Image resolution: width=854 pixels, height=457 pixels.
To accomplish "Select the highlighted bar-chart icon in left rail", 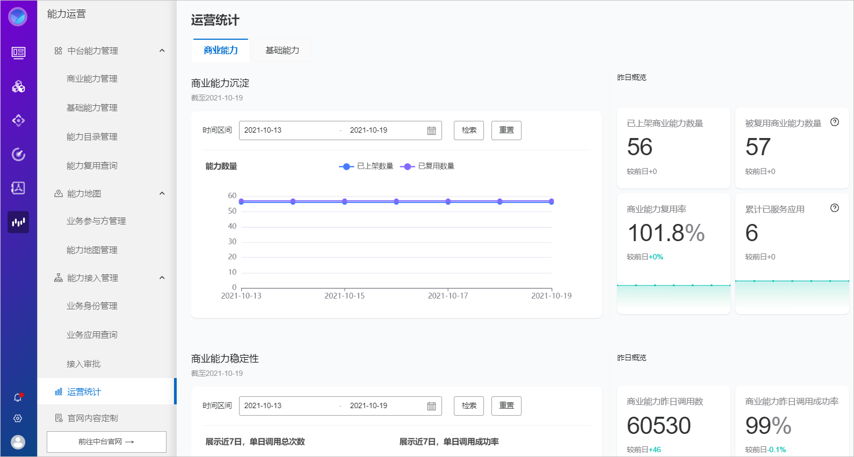I will (18, 222).
